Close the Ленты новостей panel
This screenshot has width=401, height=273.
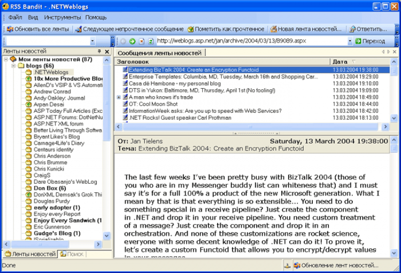[107, 52]
